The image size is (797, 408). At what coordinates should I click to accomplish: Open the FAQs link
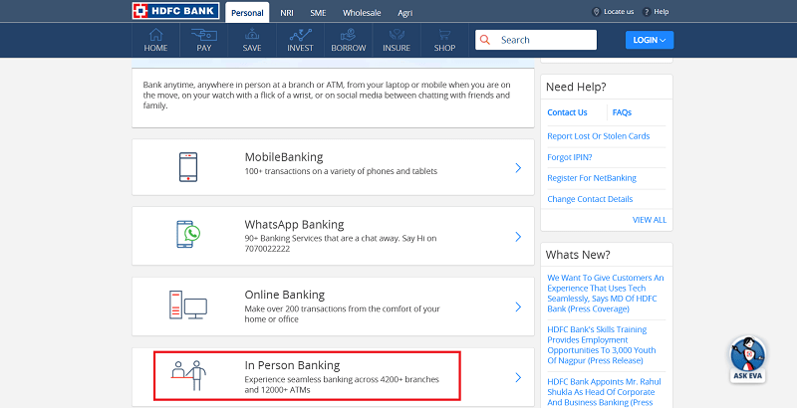pos(622,112)
